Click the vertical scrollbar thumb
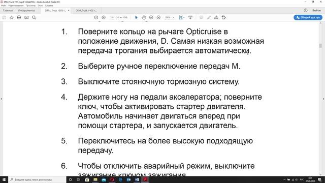The width and height of the screenshot is (325, 183). 320,46
